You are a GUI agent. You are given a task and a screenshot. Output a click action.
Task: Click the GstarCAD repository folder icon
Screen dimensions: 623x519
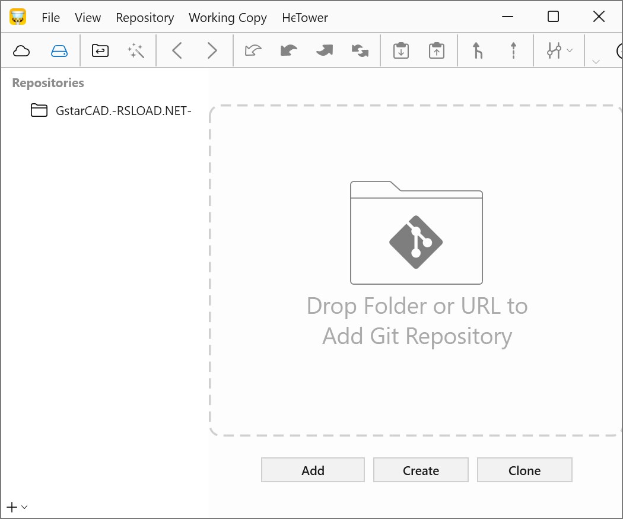coord(39,110)
